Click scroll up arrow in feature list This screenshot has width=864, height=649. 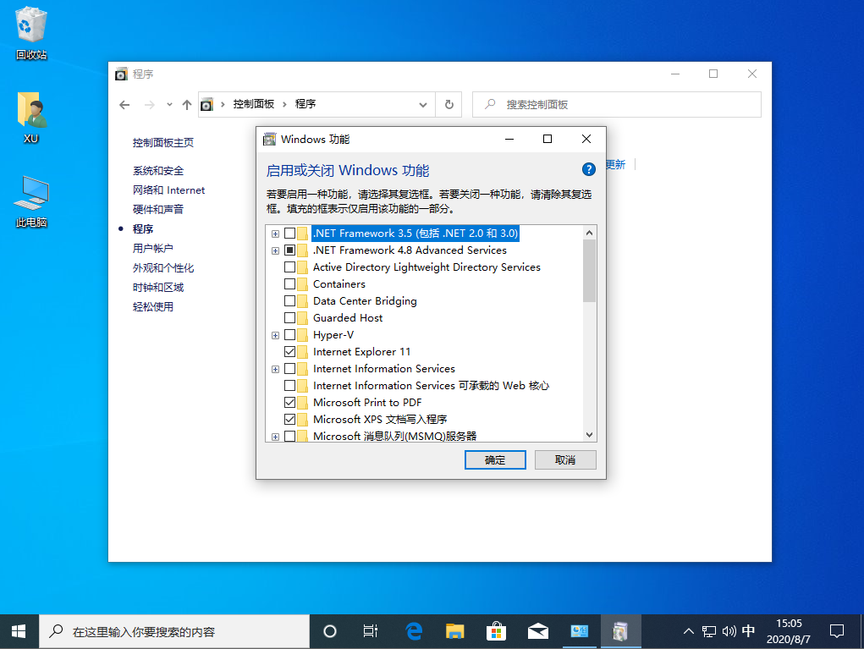coord(589,233)
